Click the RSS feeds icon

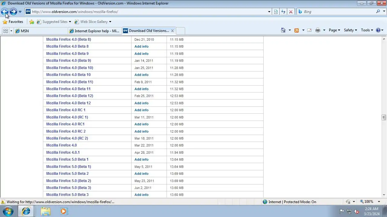click(x=297, y=30)
